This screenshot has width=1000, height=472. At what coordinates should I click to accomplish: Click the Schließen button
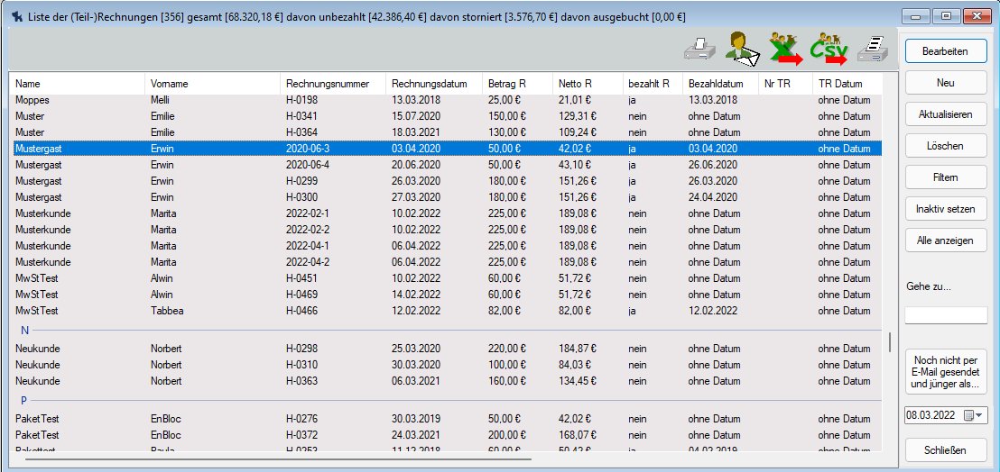(x=946, y=450)
